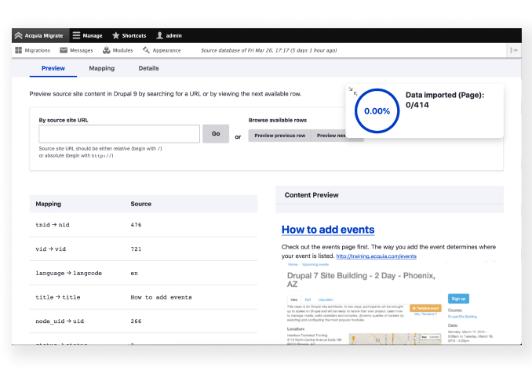The image size is (532, 370).
Task: Click Preview previous row button
Action: (x=279, y=136)
